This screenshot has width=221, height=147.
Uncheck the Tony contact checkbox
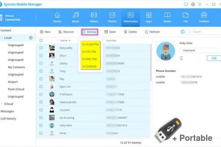[x=41, y=71]
